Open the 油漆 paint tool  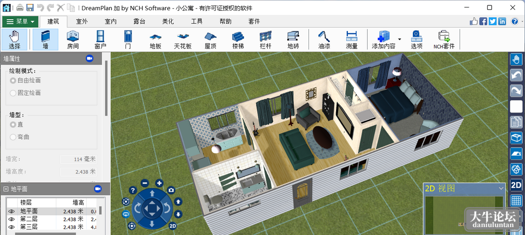324,39
